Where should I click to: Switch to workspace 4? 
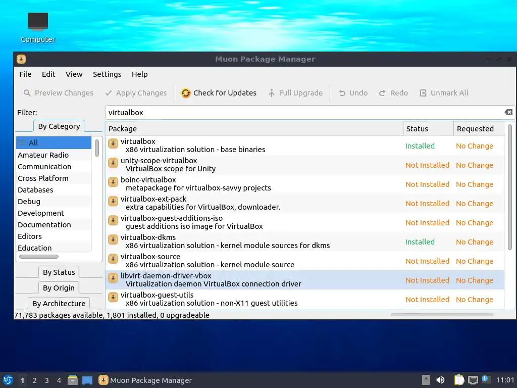tap(59, 380)
